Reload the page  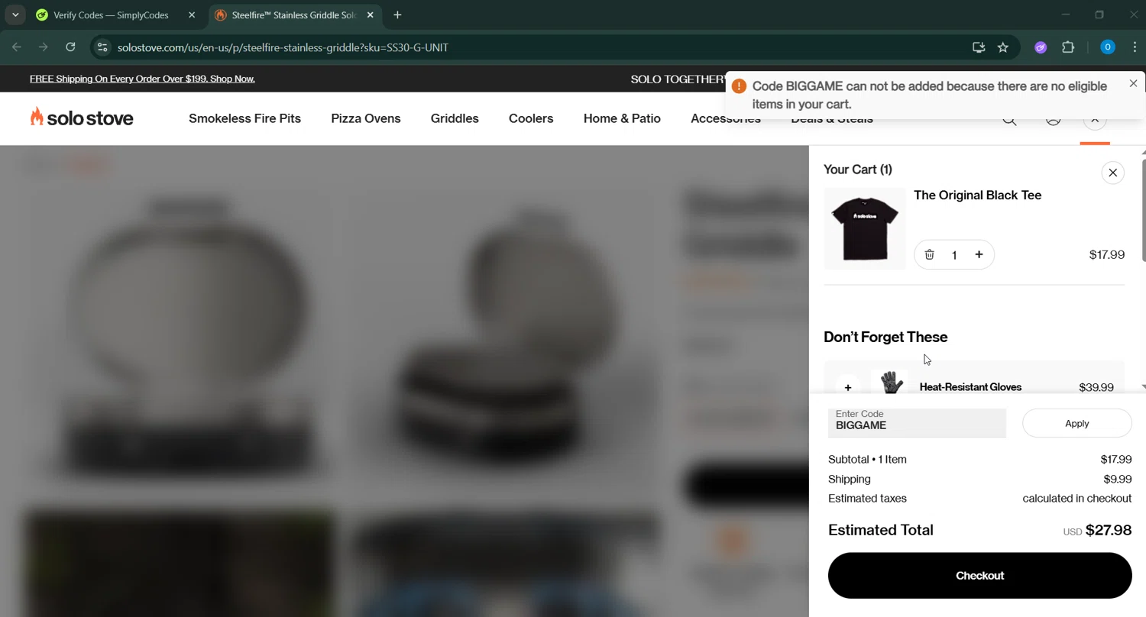(x=70, y=47)
